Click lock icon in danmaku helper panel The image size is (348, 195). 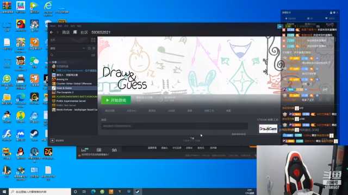(331, 12)
